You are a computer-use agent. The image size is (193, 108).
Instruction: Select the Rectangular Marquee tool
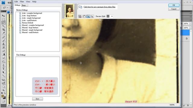coord(3,19)
